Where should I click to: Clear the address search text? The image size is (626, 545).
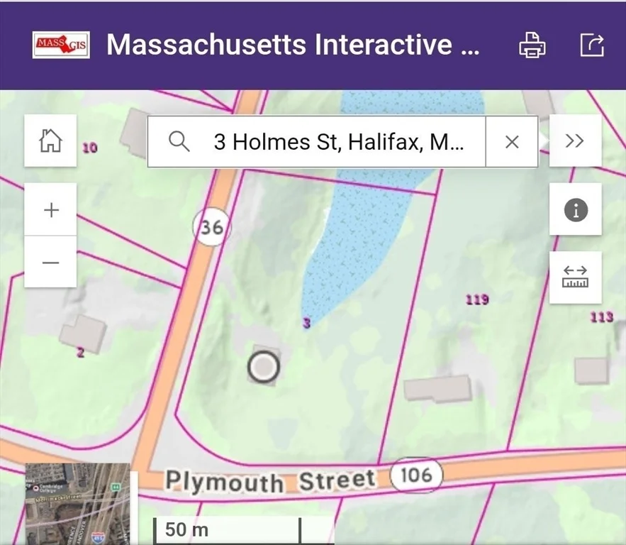[512, 141]
